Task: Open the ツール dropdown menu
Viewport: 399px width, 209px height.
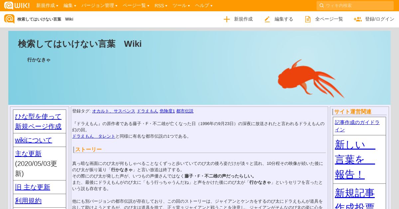Action: pyautogui.click(x=181, y=6)
